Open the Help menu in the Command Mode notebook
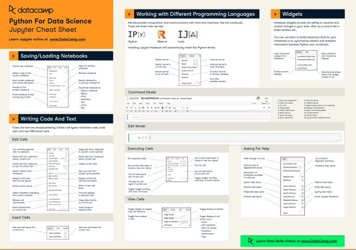 (168, 103)
